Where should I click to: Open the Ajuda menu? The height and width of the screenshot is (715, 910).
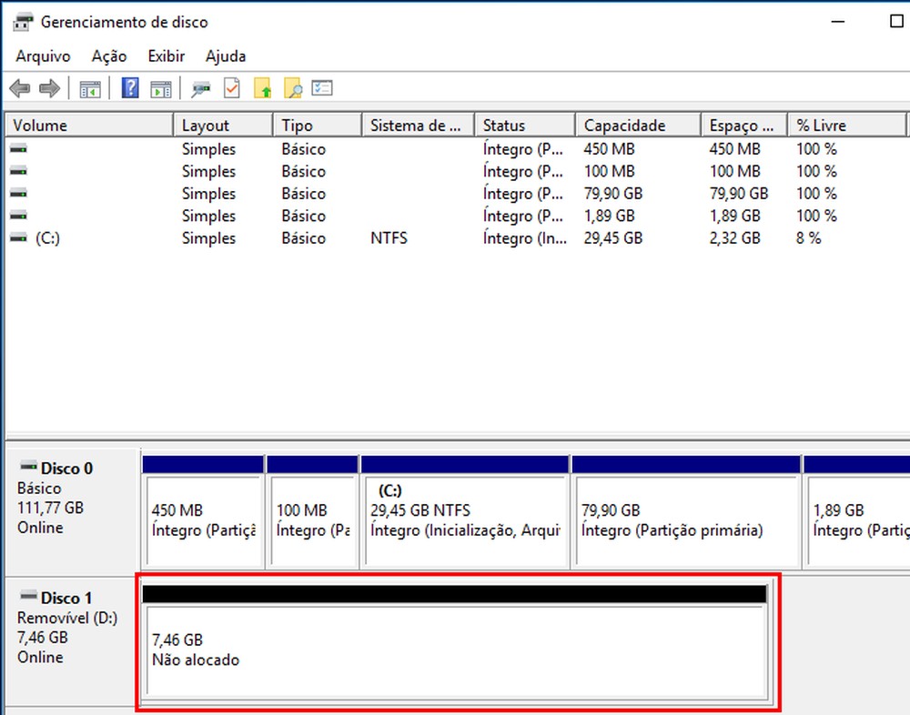[226, 56]
